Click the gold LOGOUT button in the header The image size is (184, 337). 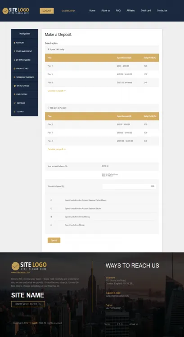point(47,11)
